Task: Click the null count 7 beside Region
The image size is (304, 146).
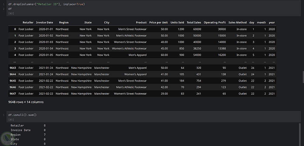Action: 45,135
